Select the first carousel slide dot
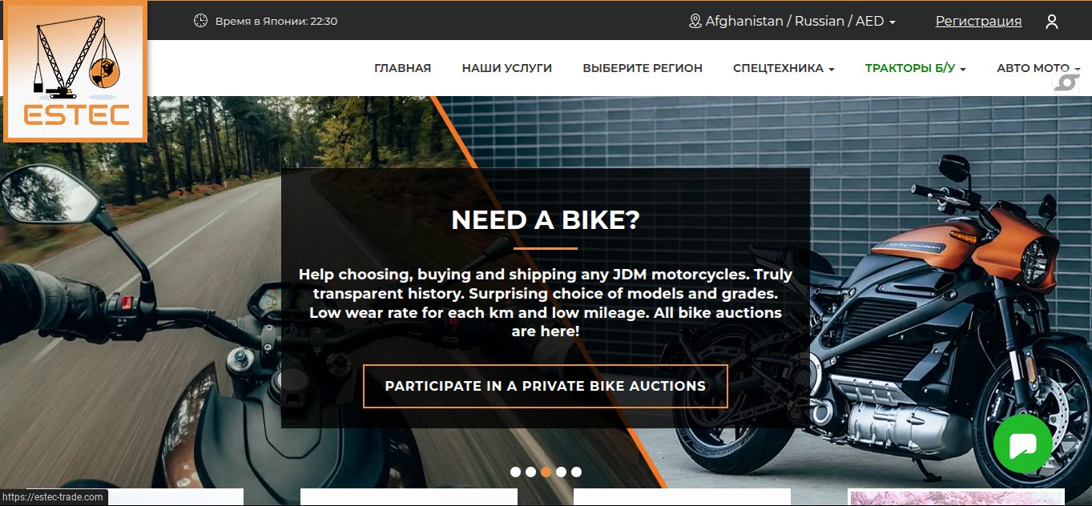Screen dimensions: 1092x506 click(x=516, y=472)
